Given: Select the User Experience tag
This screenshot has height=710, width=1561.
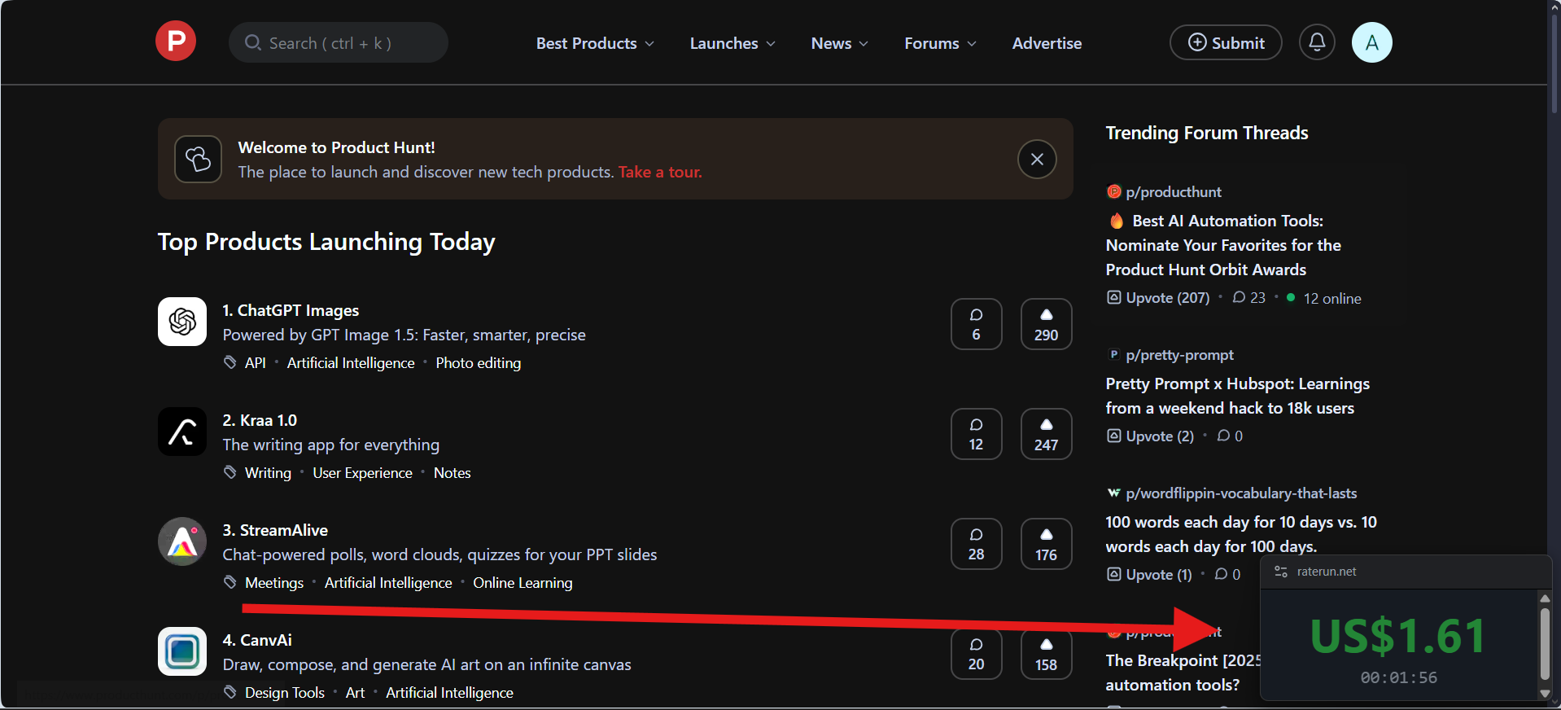Looking at the screenshot, I should pos(362,473).
